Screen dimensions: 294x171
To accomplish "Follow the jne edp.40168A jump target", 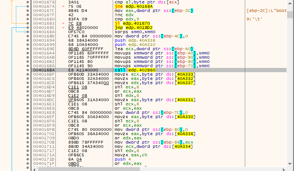I will point(139,7).
